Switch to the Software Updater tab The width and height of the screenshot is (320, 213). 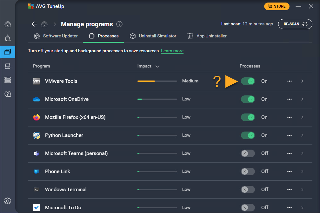[56, 36]
